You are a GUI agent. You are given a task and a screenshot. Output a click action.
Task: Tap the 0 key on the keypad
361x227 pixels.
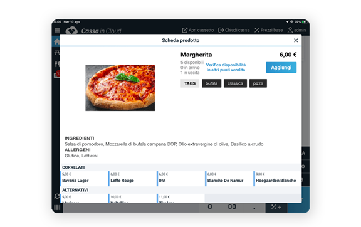210,207
